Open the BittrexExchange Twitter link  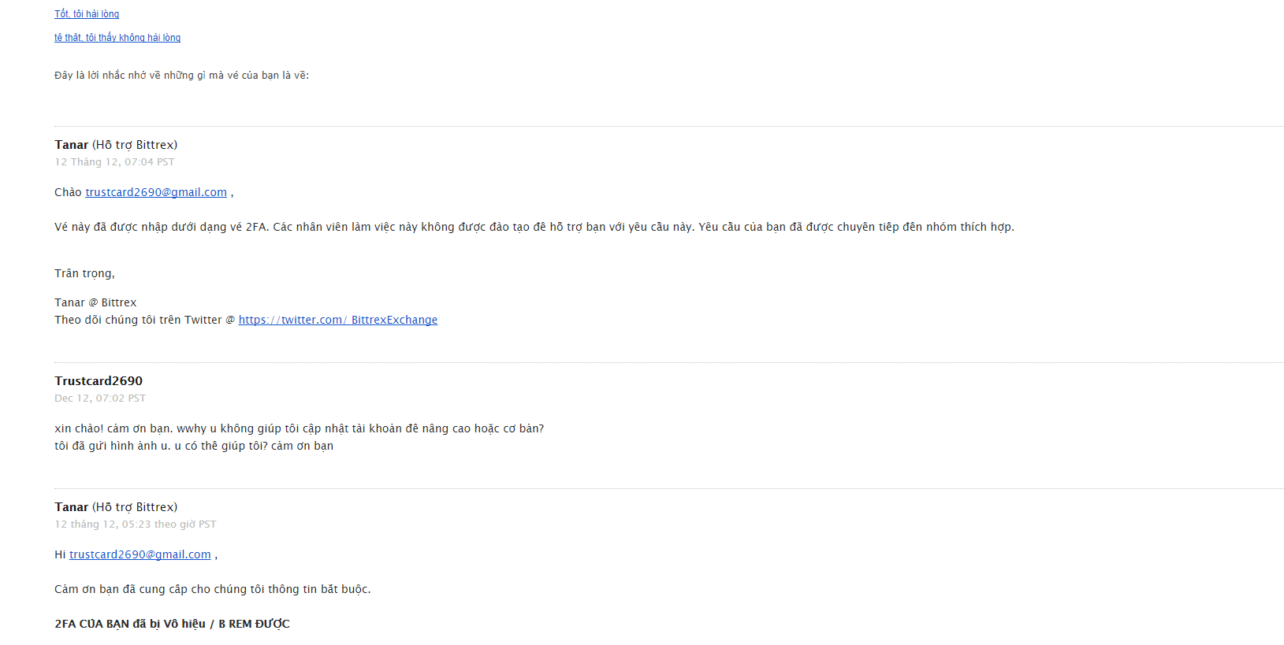(338, 320)
